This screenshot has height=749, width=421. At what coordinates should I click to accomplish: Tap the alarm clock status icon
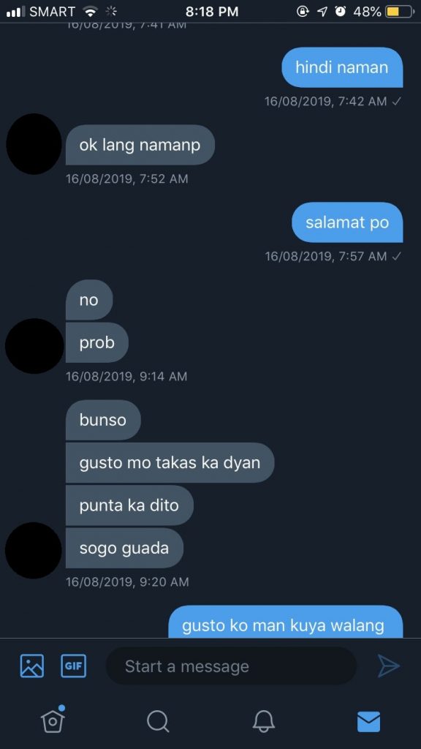341,12
